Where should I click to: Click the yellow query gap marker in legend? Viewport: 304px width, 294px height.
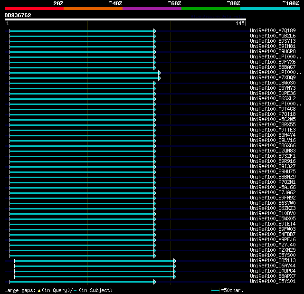tap(39, 290)
